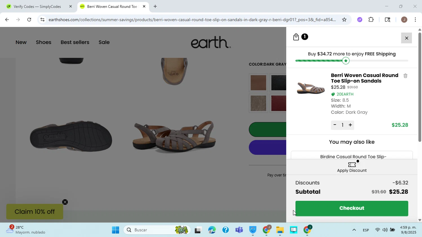Click the taskbar search box
This screenshot has width=422, height=237.
tap(157, 230)
